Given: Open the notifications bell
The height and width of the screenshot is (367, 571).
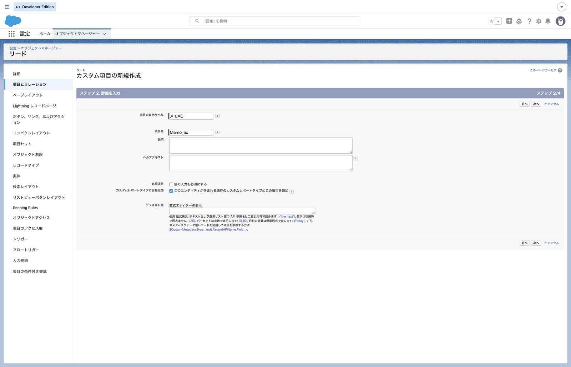Looking at the screenshot, I should coord(548,21).
